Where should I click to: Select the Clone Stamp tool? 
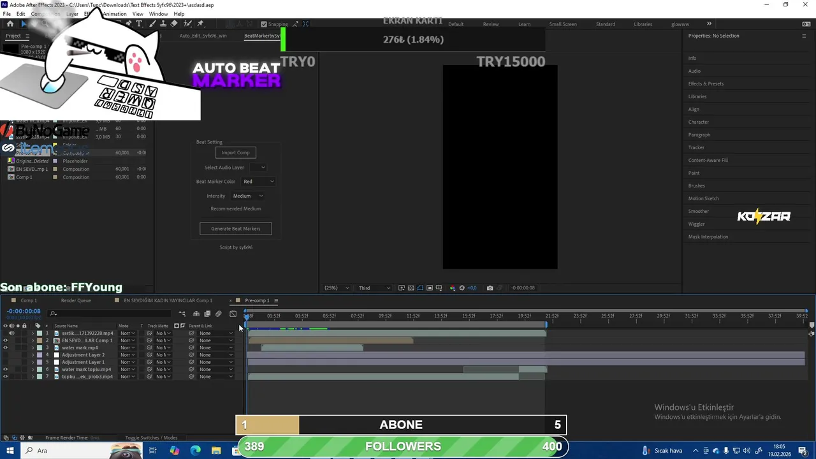[163, 24]
